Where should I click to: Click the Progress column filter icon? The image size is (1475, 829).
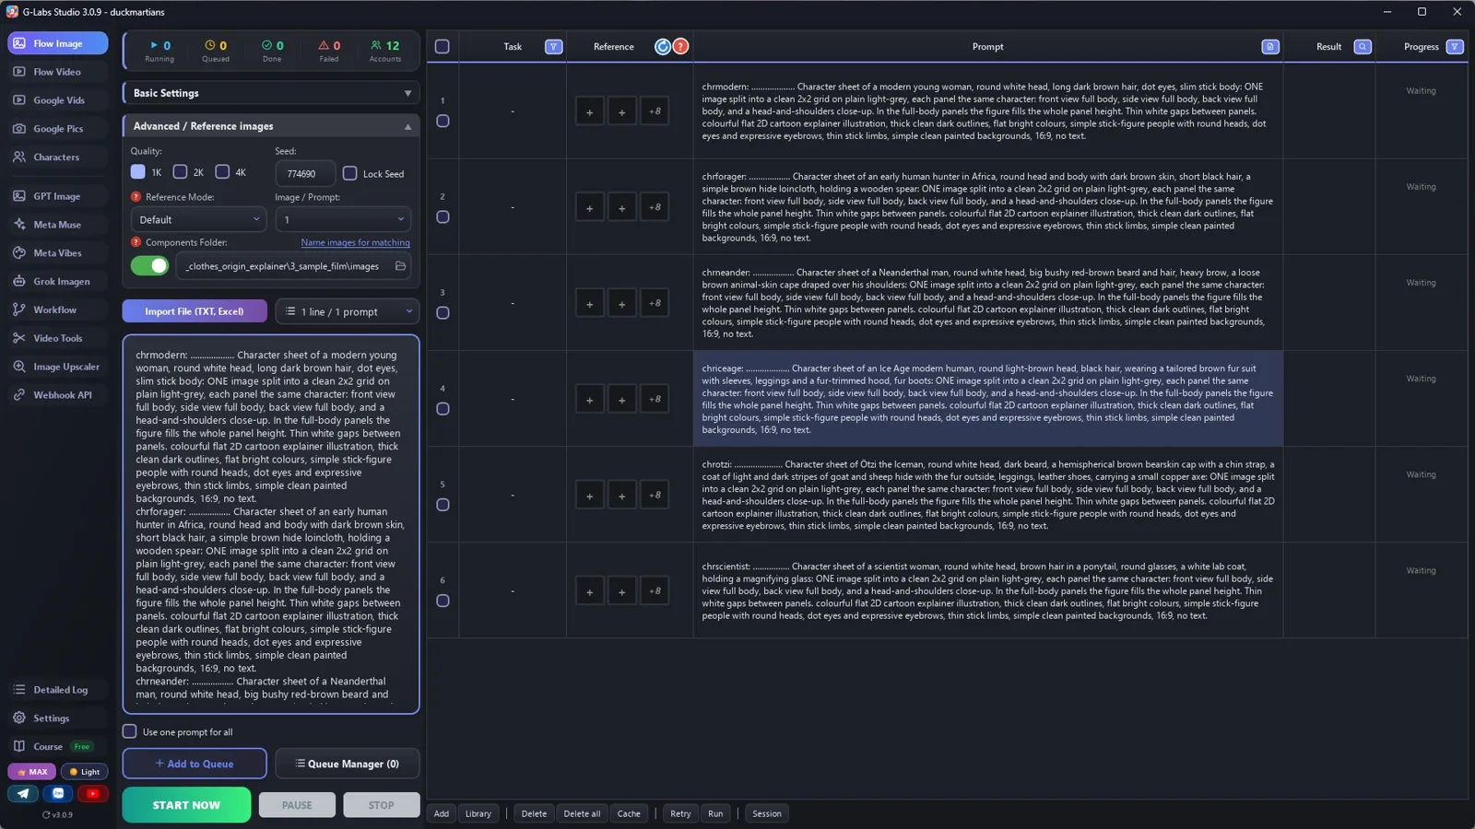[x=1455, y=47]
